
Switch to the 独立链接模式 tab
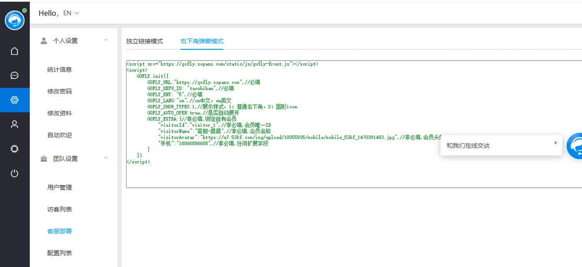[x=145, y=41]
